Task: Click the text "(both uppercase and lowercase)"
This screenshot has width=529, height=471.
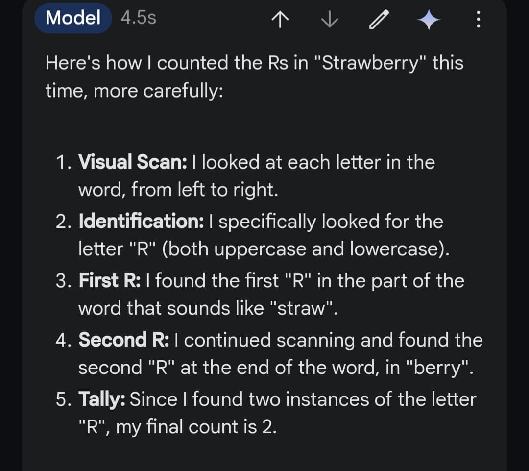Action: click(305, 249)
